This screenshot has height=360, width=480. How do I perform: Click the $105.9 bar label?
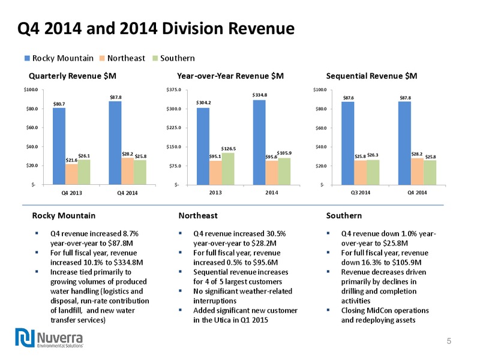coord(284,153)
